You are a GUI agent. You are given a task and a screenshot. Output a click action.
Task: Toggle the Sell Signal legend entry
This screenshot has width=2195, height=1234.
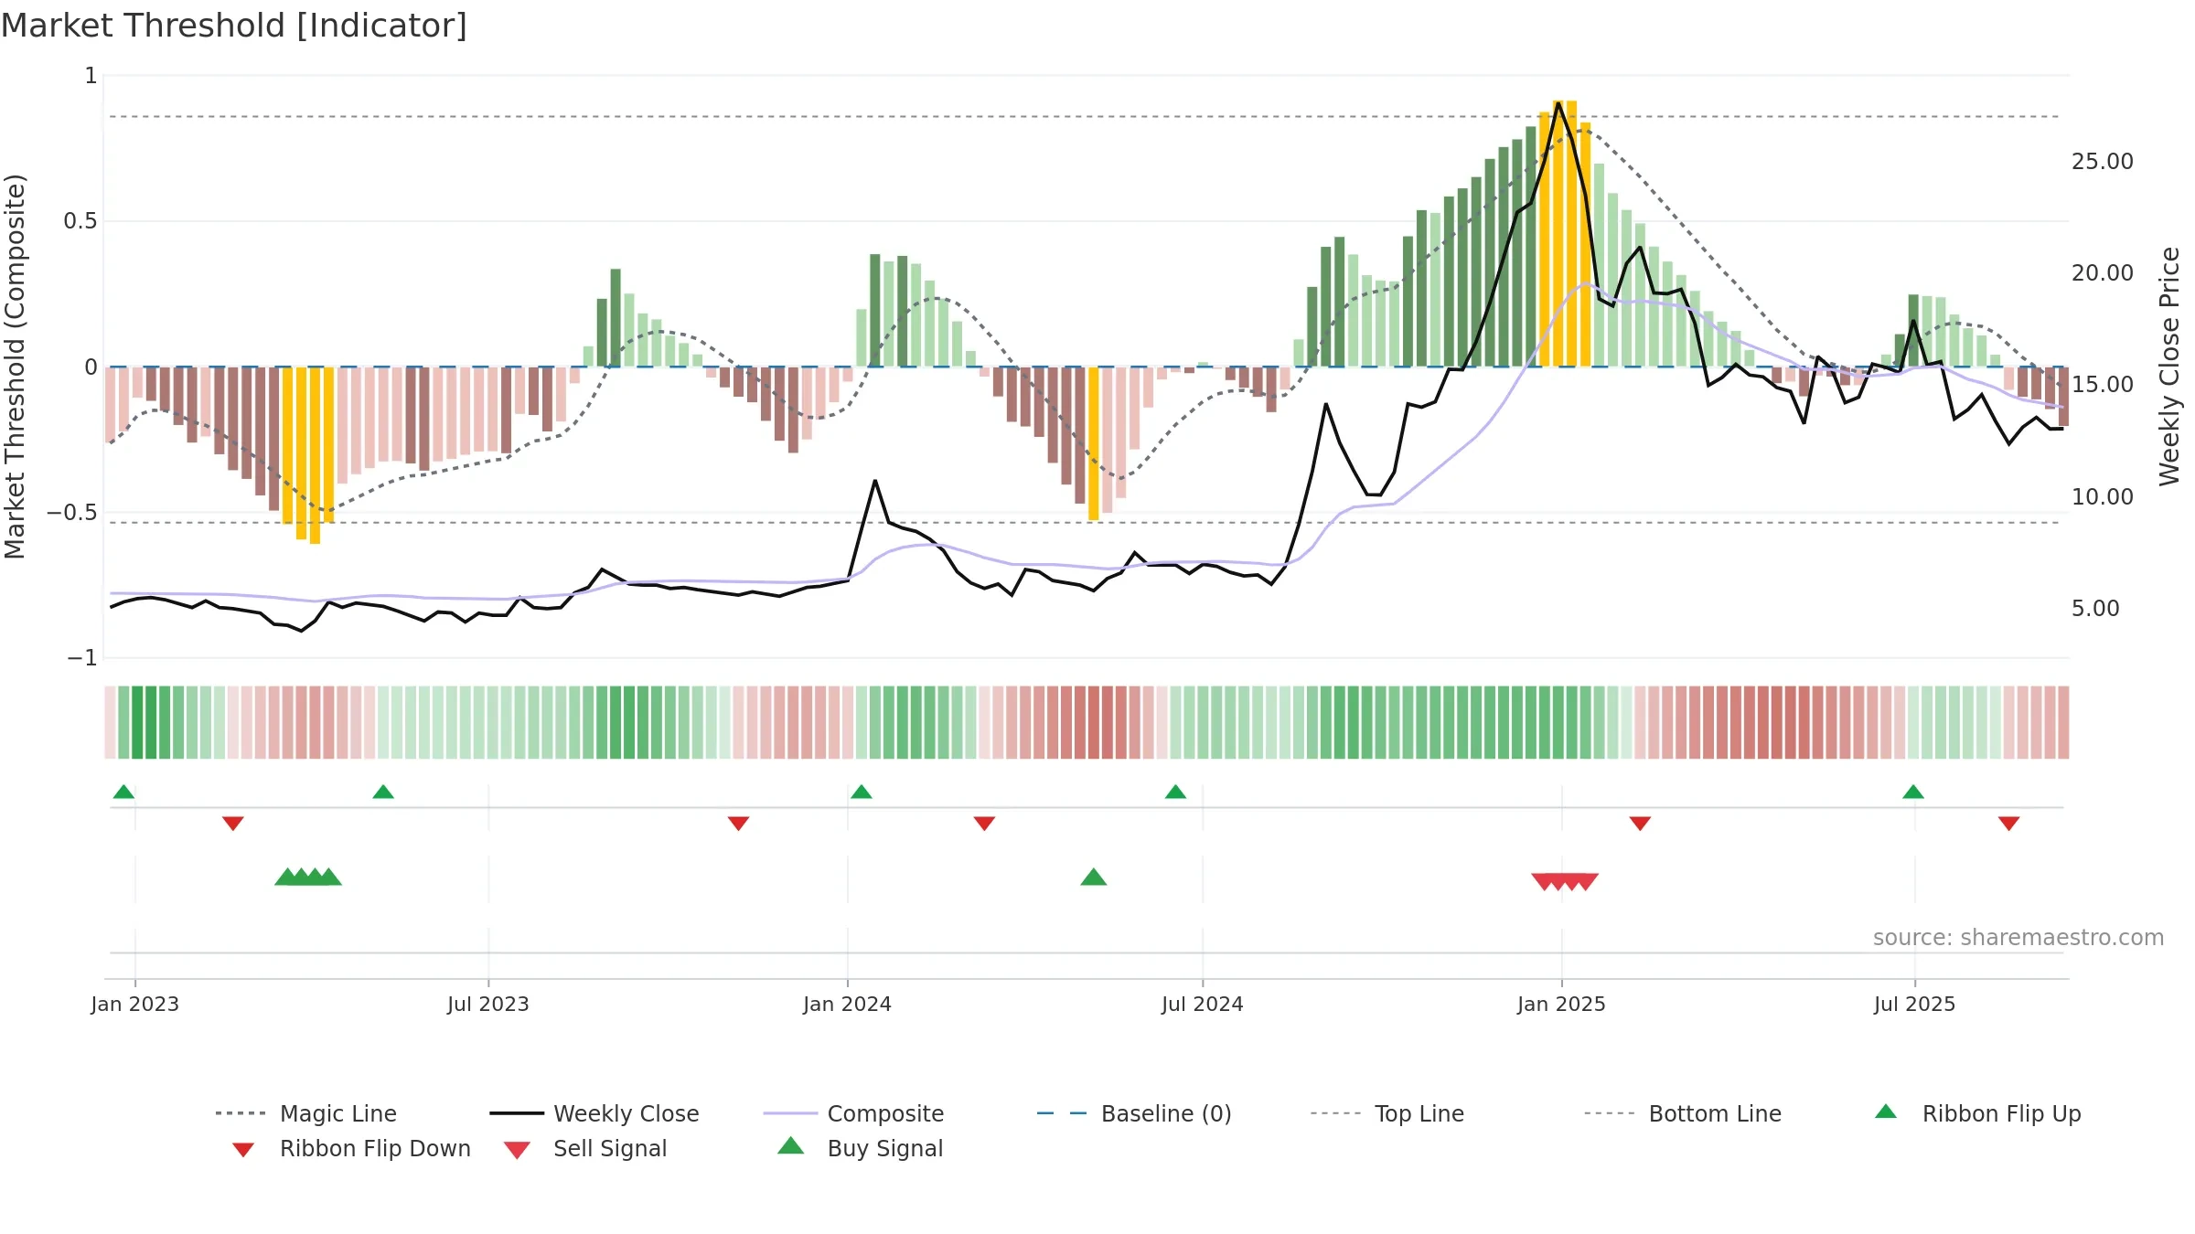click(585, 1148)
